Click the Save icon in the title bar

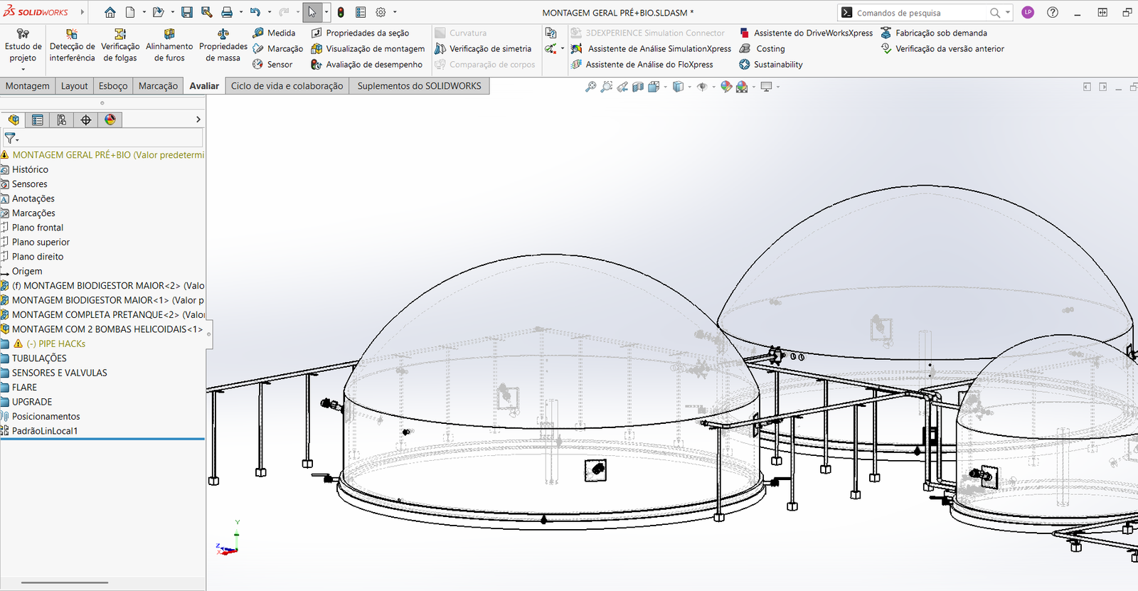186,12
